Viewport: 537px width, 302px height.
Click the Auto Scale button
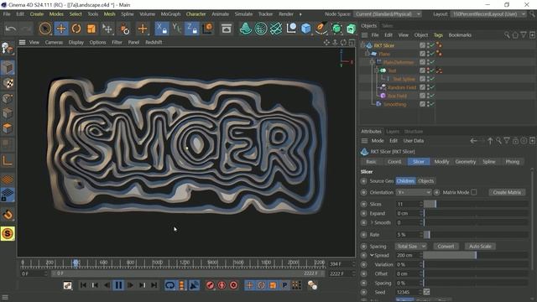click(x=480, y=246)
